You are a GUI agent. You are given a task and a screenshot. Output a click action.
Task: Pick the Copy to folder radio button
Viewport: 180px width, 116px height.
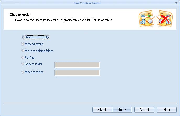point(23,64)
